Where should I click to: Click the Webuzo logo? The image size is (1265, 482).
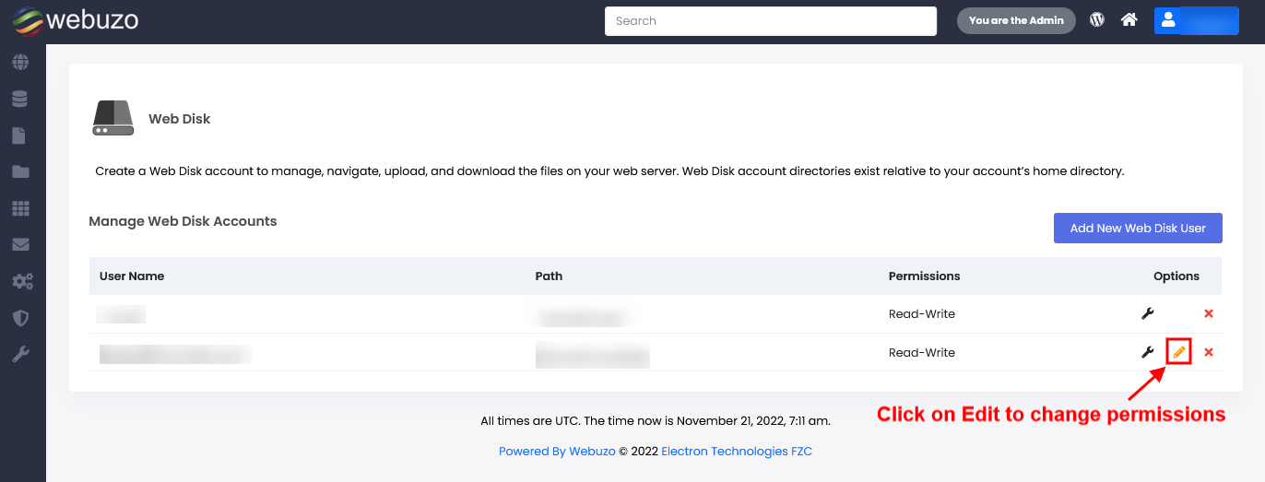pos(75,20)
